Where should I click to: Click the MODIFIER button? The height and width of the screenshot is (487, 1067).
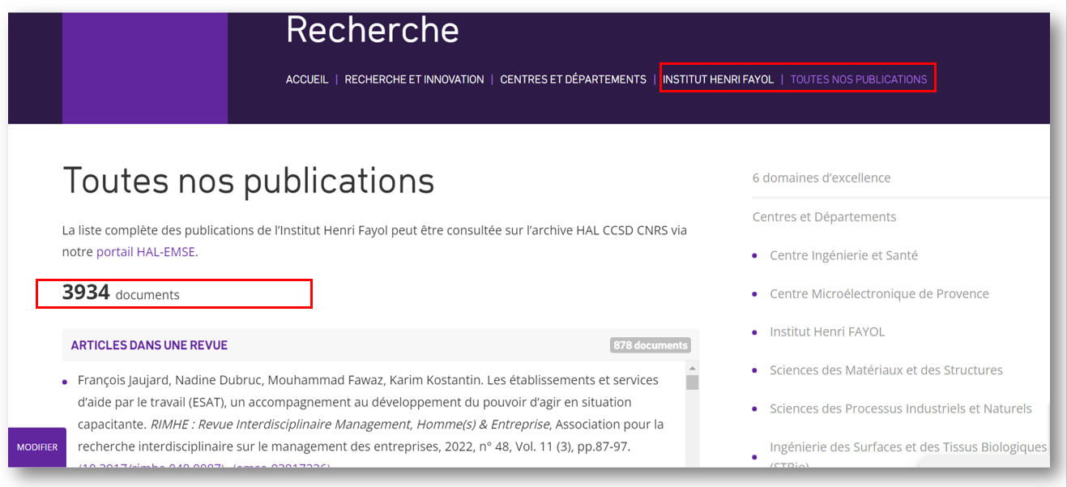(x=37, y=447)
